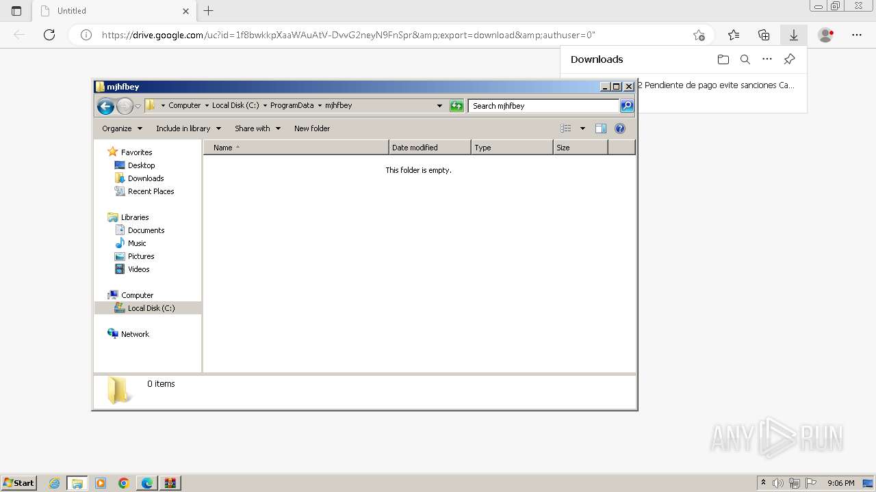Click the refresh button beside the address bar

[x=456, y=106]
